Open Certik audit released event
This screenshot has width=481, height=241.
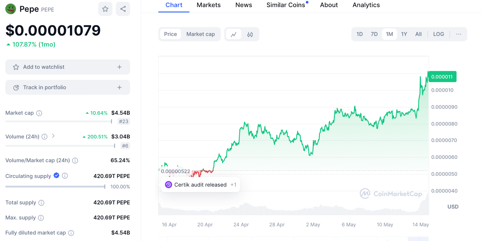201,185
